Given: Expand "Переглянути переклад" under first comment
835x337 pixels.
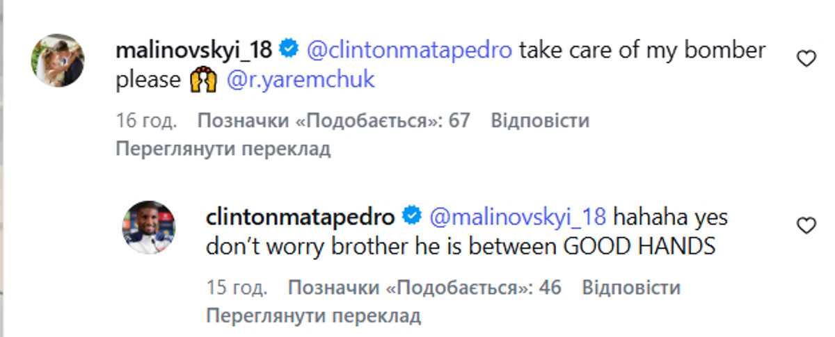Looking at the screenshot, I should pos(223,149).
